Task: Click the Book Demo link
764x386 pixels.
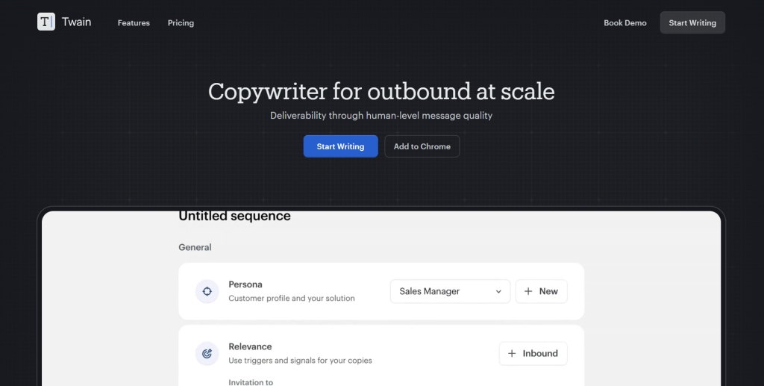Action: tap(624, 23)
